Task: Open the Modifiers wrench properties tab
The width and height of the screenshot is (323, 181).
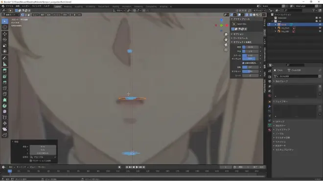Action: click(x=270, y=106)
